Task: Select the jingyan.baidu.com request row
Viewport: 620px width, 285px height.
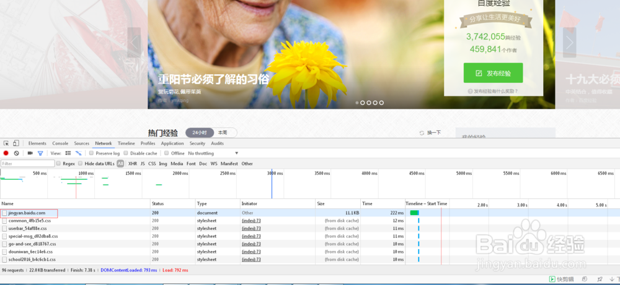Action: click(310, 213)
